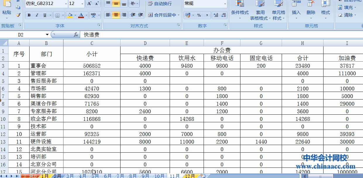Apply the yellow fill color
Viewport: 363px width, 178px height.
[x=70, y=15]
